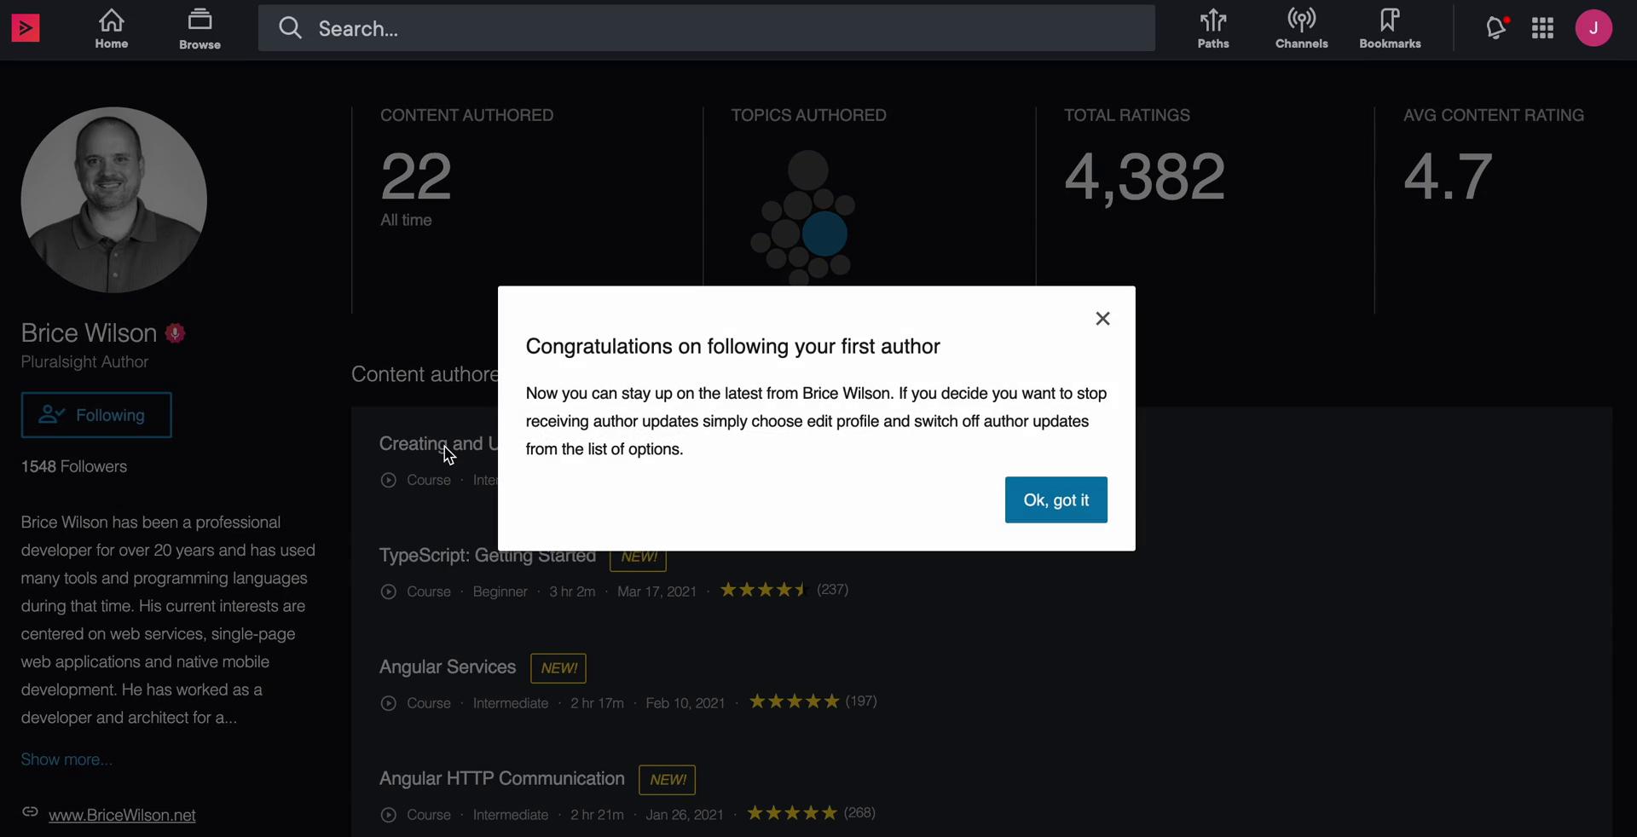Click the (237) ratings count
This screenshot has height=837, width=1637.
(833, 590)
